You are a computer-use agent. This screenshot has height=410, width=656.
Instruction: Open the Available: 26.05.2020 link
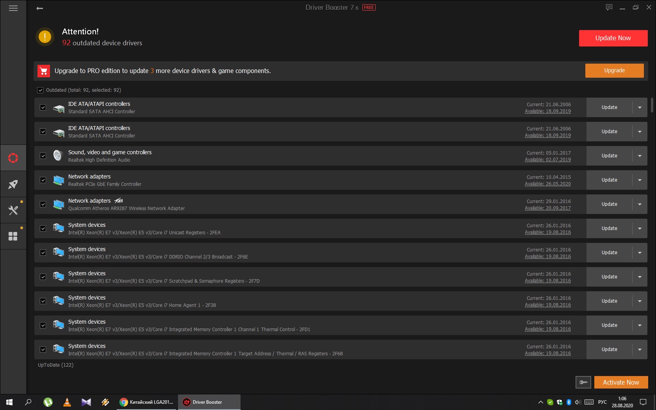(x=548, y=184)
